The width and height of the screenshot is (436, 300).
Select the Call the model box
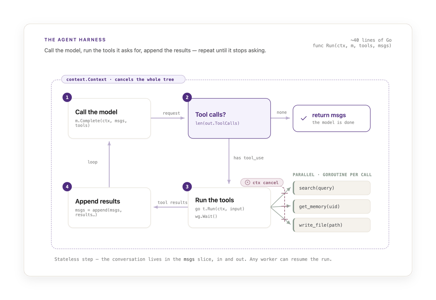(109, 118)
